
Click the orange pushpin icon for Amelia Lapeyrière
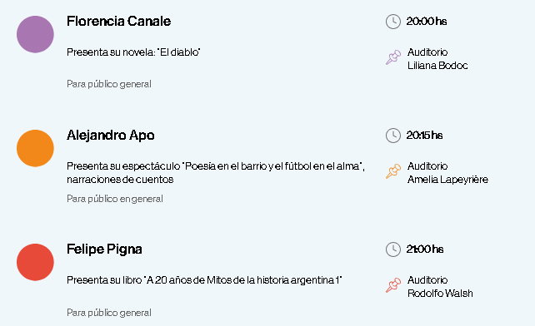[x=393, y=171]
